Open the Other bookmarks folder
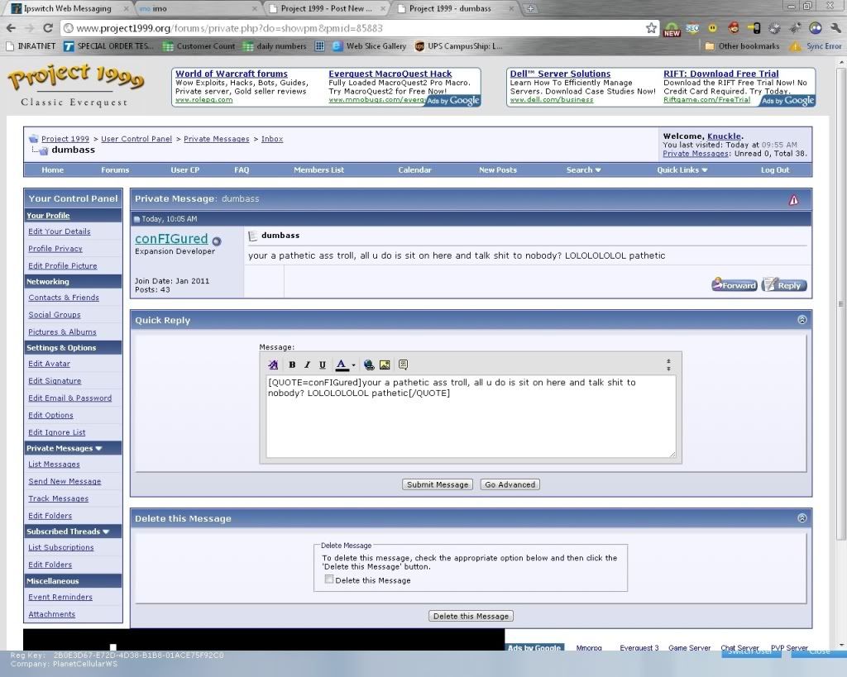Screen dimensions: 847x677 742,46
